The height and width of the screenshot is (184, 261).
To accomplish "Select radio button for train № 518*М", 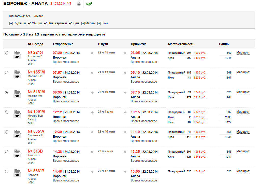I will (7, 92).
